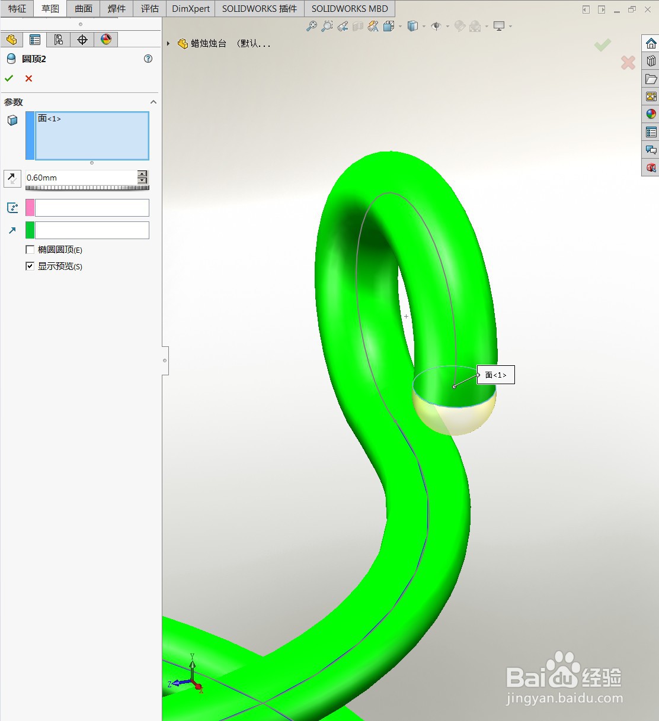The height and width of the screenshot is (721, 659).
Task: Open the Section View tool
Action: (x=358, y=26)
